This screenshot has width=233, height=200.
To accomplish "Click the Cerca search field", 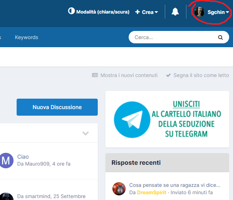I will pos(179,37).
